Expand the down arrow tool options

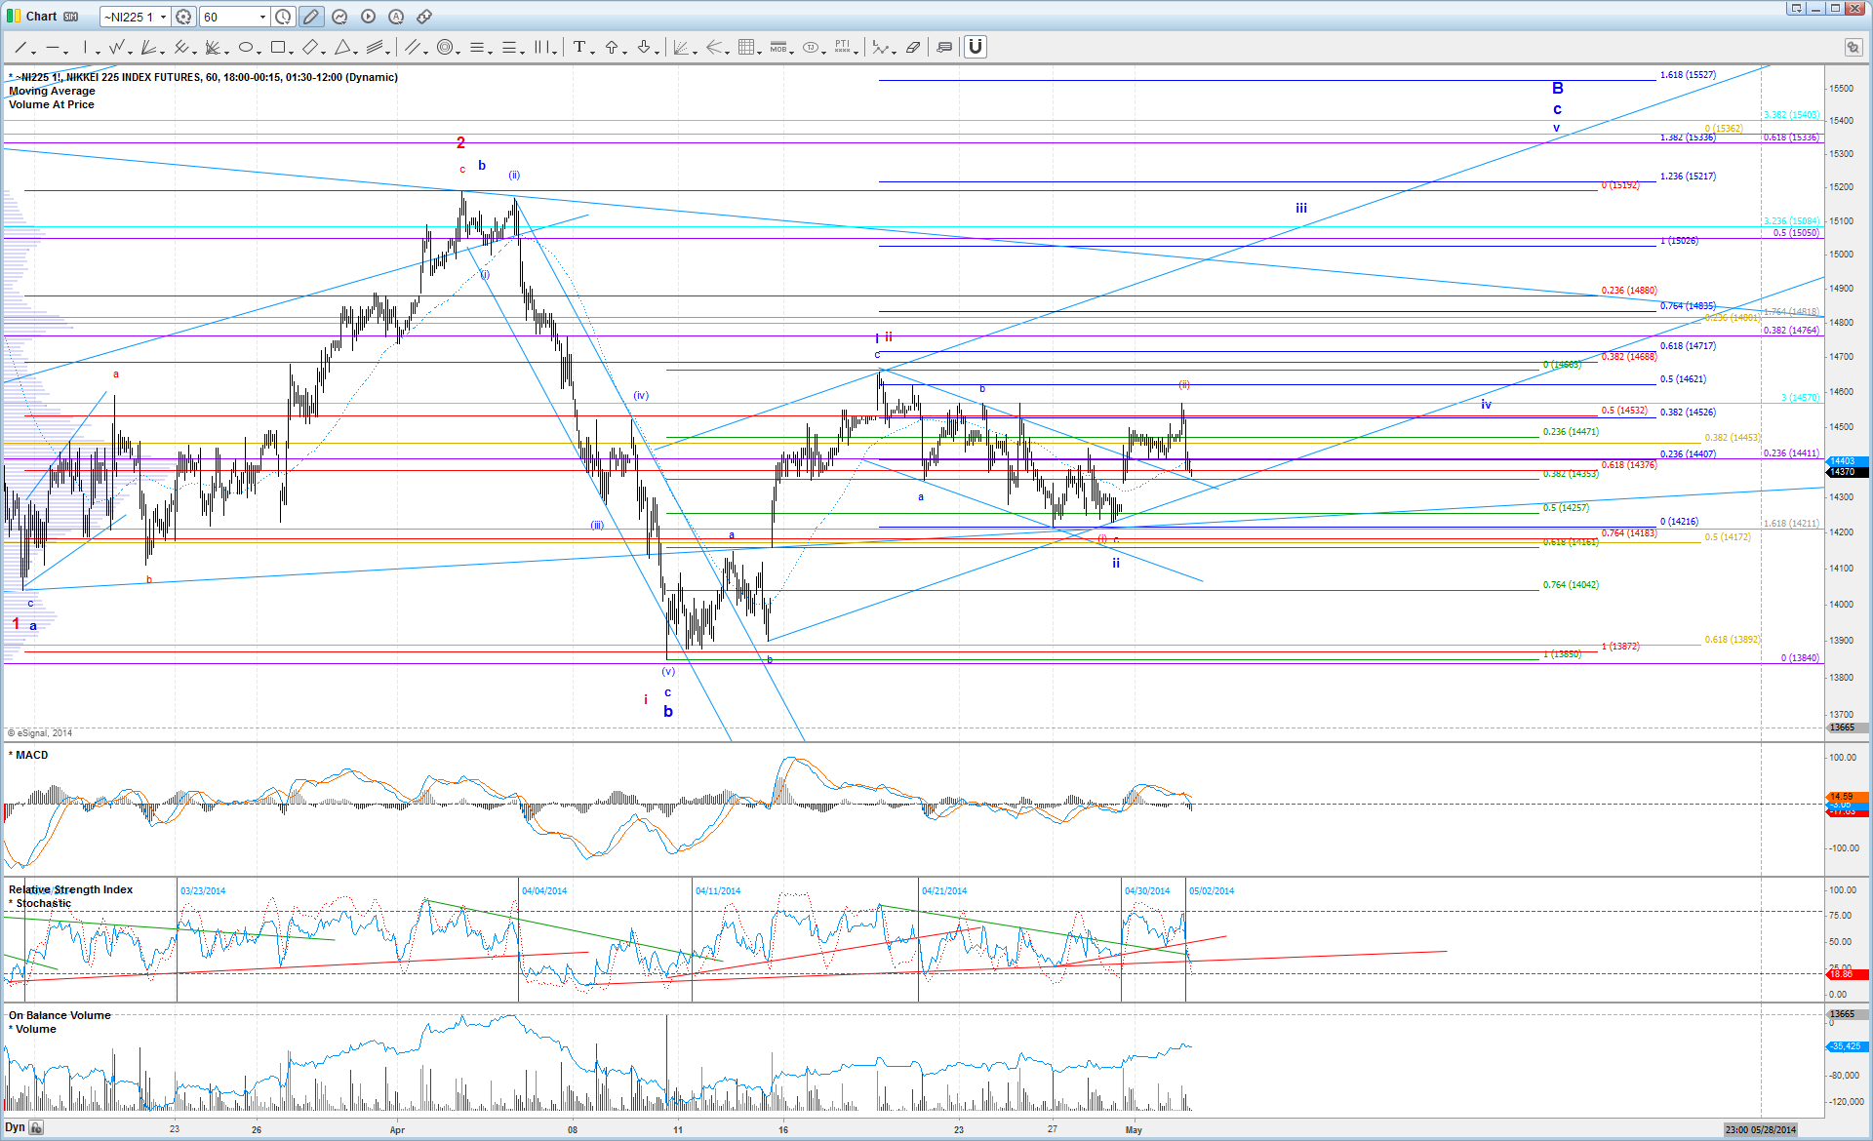657,51
